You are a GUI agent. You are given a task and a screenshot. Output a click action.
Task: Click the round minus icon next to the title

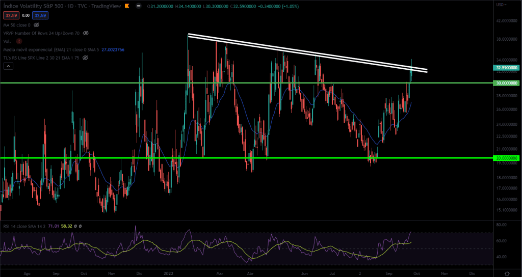[x=139, y=6]
